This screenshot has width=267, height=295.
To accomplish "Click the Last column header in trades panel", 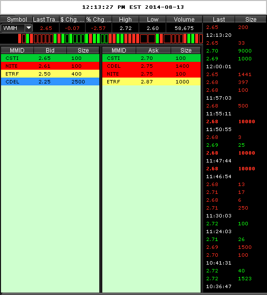I will [x=219, y=19].
